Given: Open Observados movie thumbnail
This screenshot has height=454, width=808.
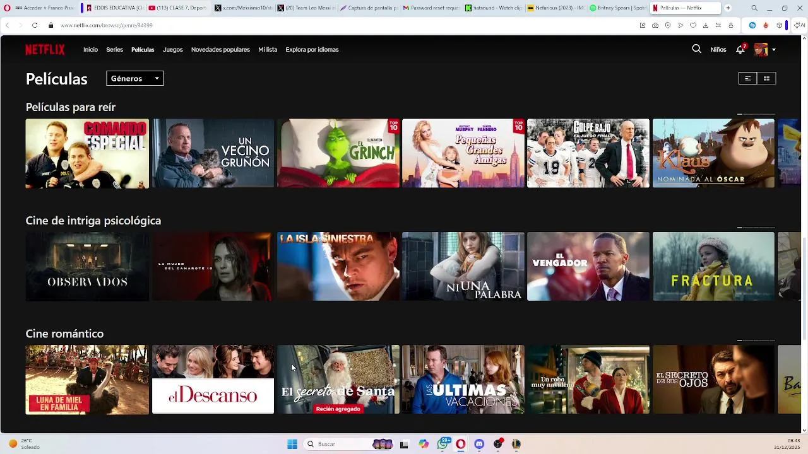Looking at the screenshot, I should pos(87,266).
